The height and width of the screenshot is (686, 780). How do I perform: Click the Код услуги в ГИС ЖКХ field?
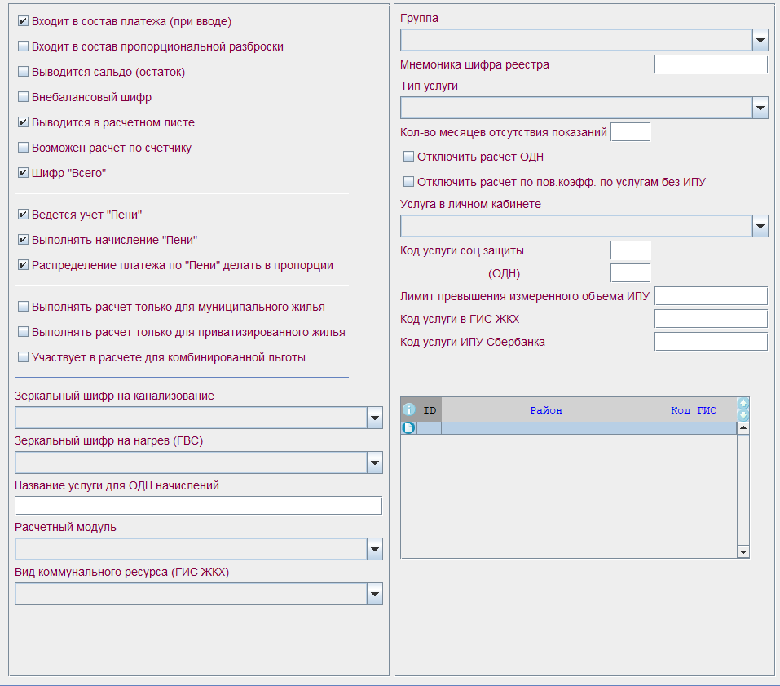pyautogui.click(x=711, y=319)
